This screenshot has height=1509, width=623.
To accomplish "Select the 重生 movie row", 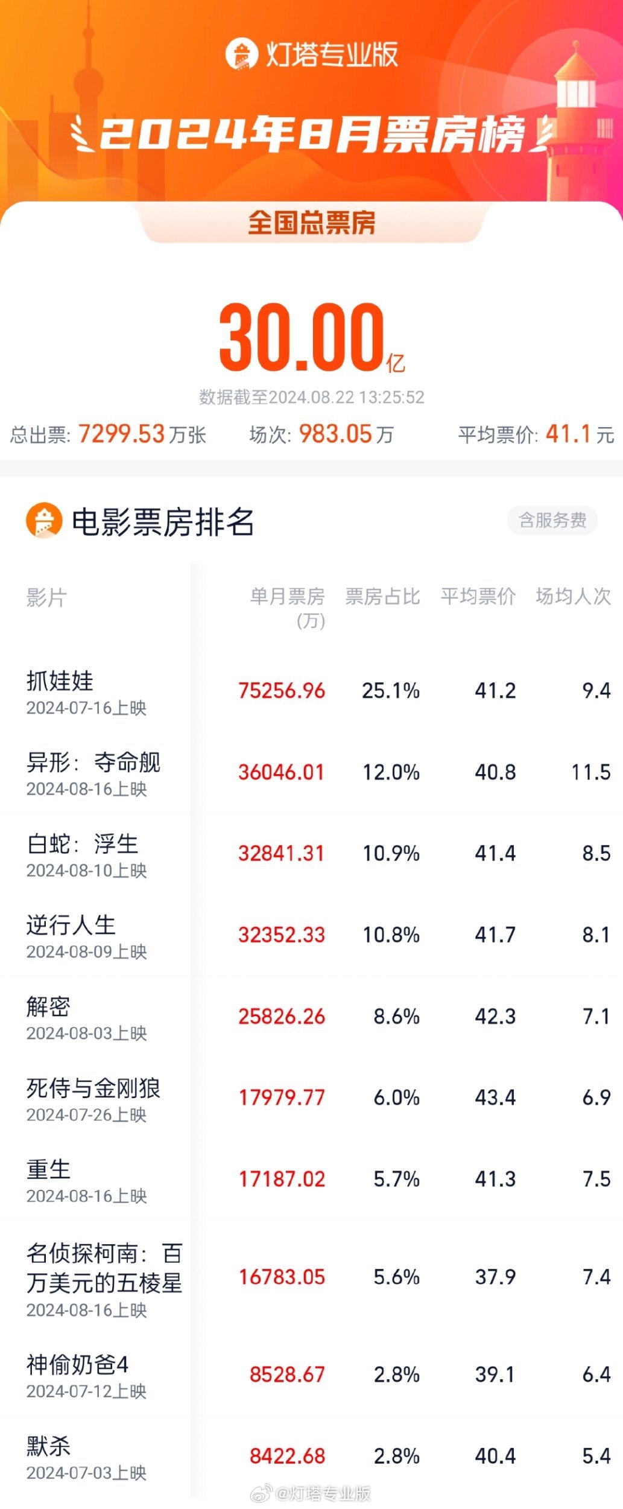I will [49, 1169].
